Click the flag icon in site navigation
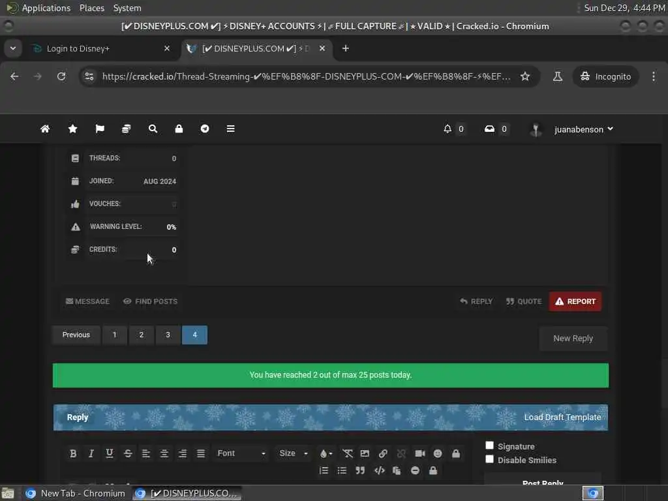The image size is (668, 501). point(100,129)
